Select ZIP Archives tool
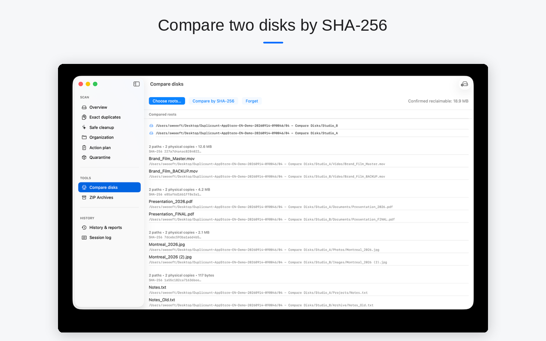The image size is (546, 341). tap(109, 197)
